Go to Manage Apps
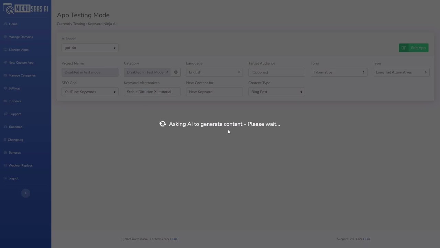This screenshot has width=440, height=248. pos(19,50)
